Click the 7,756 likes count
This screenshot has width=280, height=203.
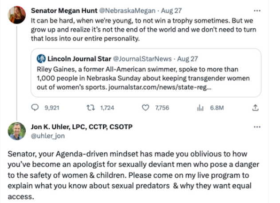(162, 107)
